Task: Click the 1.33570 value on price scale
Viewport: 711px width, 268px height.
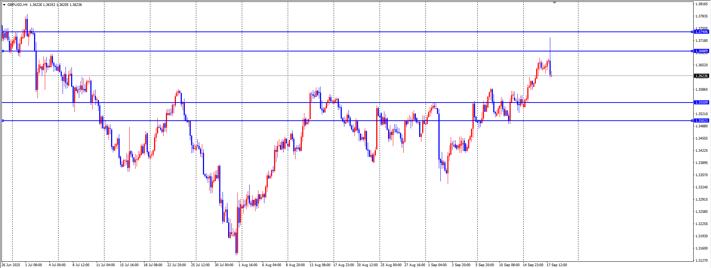Action: pyautogui.click(x=701, y=175)
